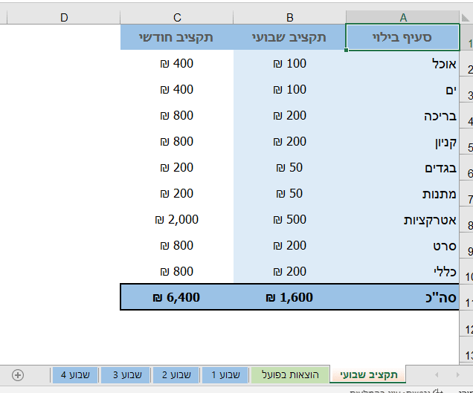Open the accessibility checker in the status bar

coord(402,389)
